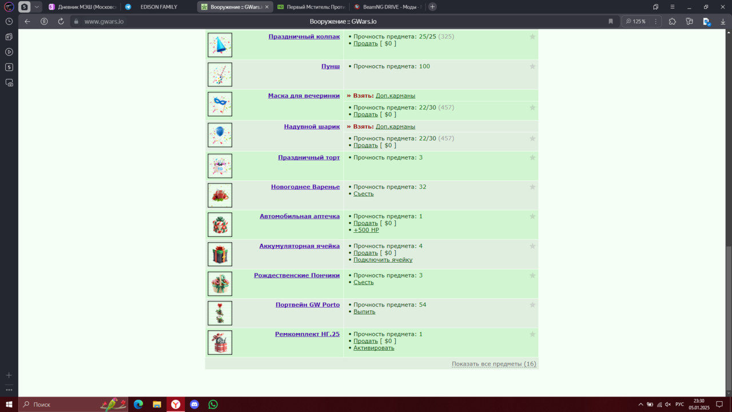Image resolution: width=732 pixels, height=412 pixels.
Task: Click the Праздничный торт item icon
Action: (220, 166)
